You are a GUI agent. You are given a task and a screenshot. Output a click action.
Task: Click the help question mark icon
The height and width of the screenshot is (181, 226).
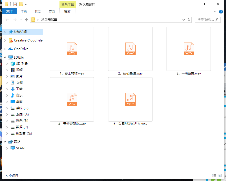coord(221,11)
